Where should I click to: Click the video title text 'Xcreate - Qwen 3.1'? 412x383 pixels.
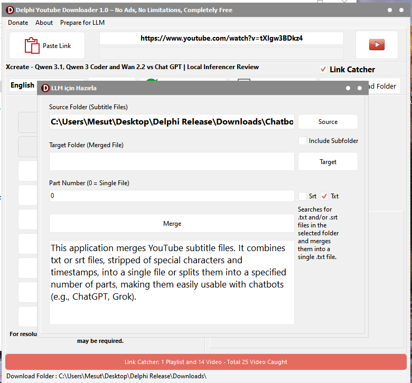(x=132, y=67)
